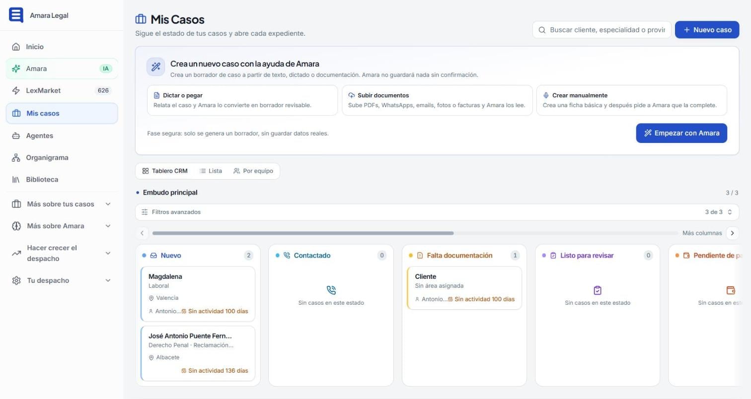
Task: Click the left column scroll arrow
Action: [142, 233]
